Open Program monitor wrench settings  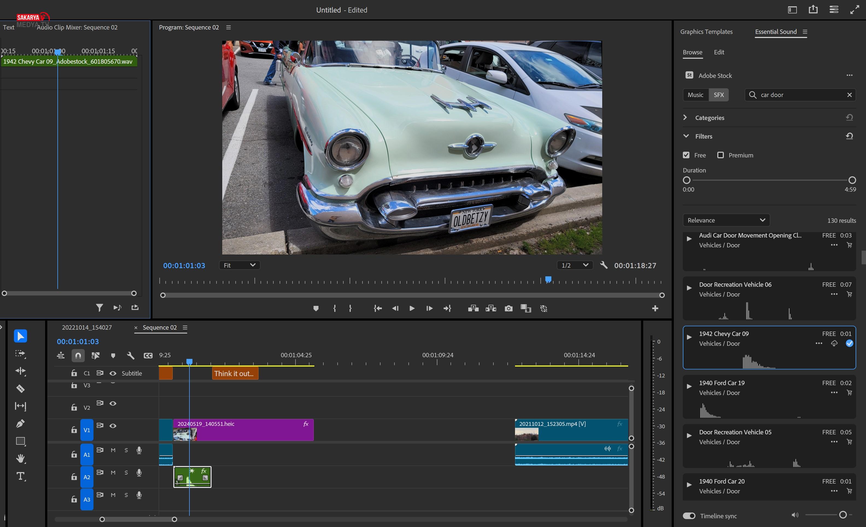coord(604,265)
